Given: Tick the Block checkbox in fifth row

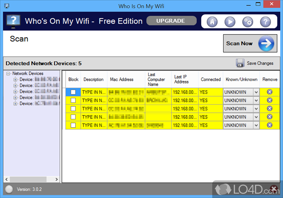Looking at the screenshot, I should (x=73, y=125).
